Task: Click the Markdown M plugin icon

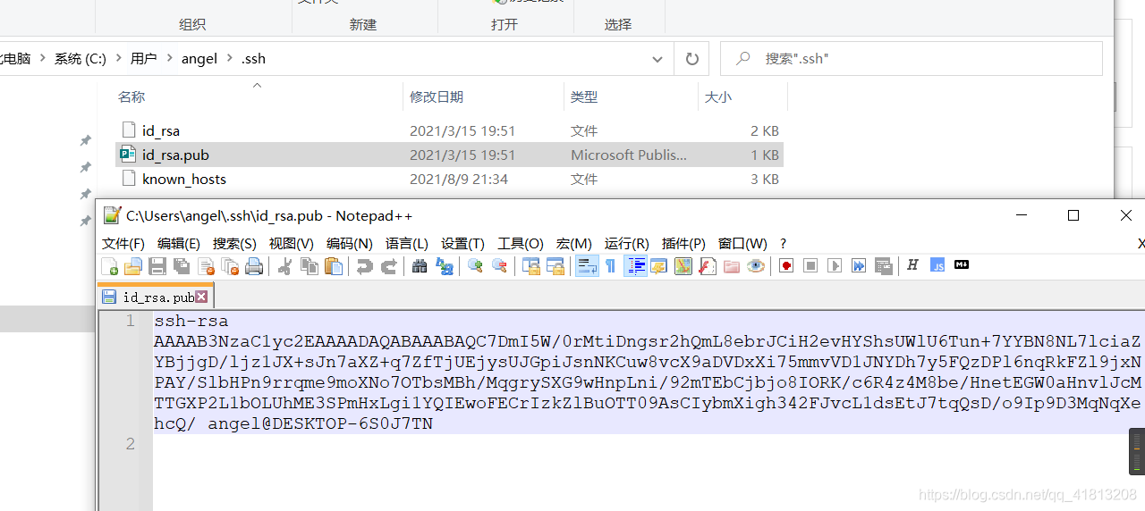Action: tap(962, 264)
